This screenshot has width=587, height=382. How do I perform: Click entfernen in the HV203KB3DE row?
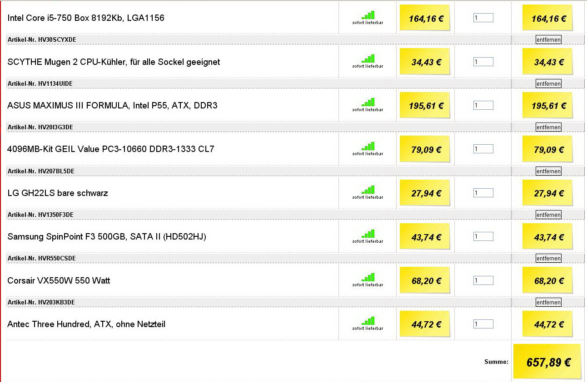coord(548,302)
